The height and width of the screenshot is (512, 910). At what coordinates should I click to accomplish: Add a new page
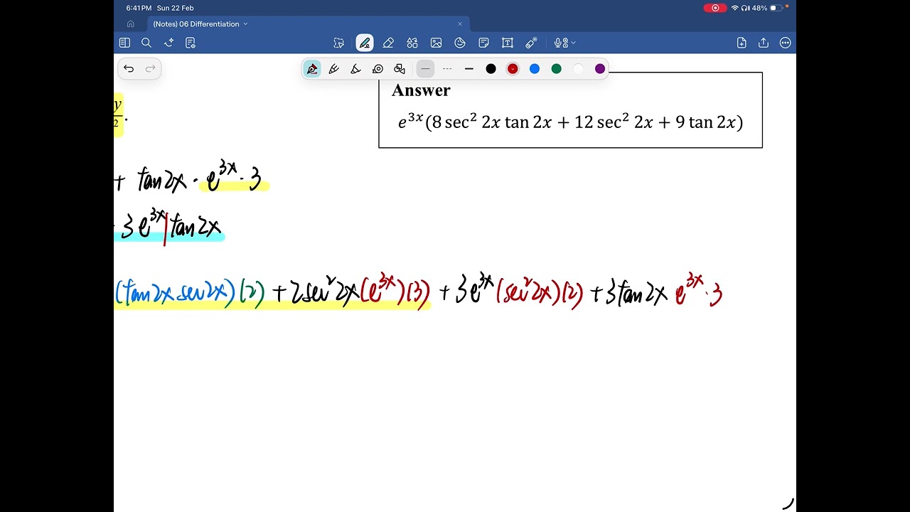click(742, 43)
